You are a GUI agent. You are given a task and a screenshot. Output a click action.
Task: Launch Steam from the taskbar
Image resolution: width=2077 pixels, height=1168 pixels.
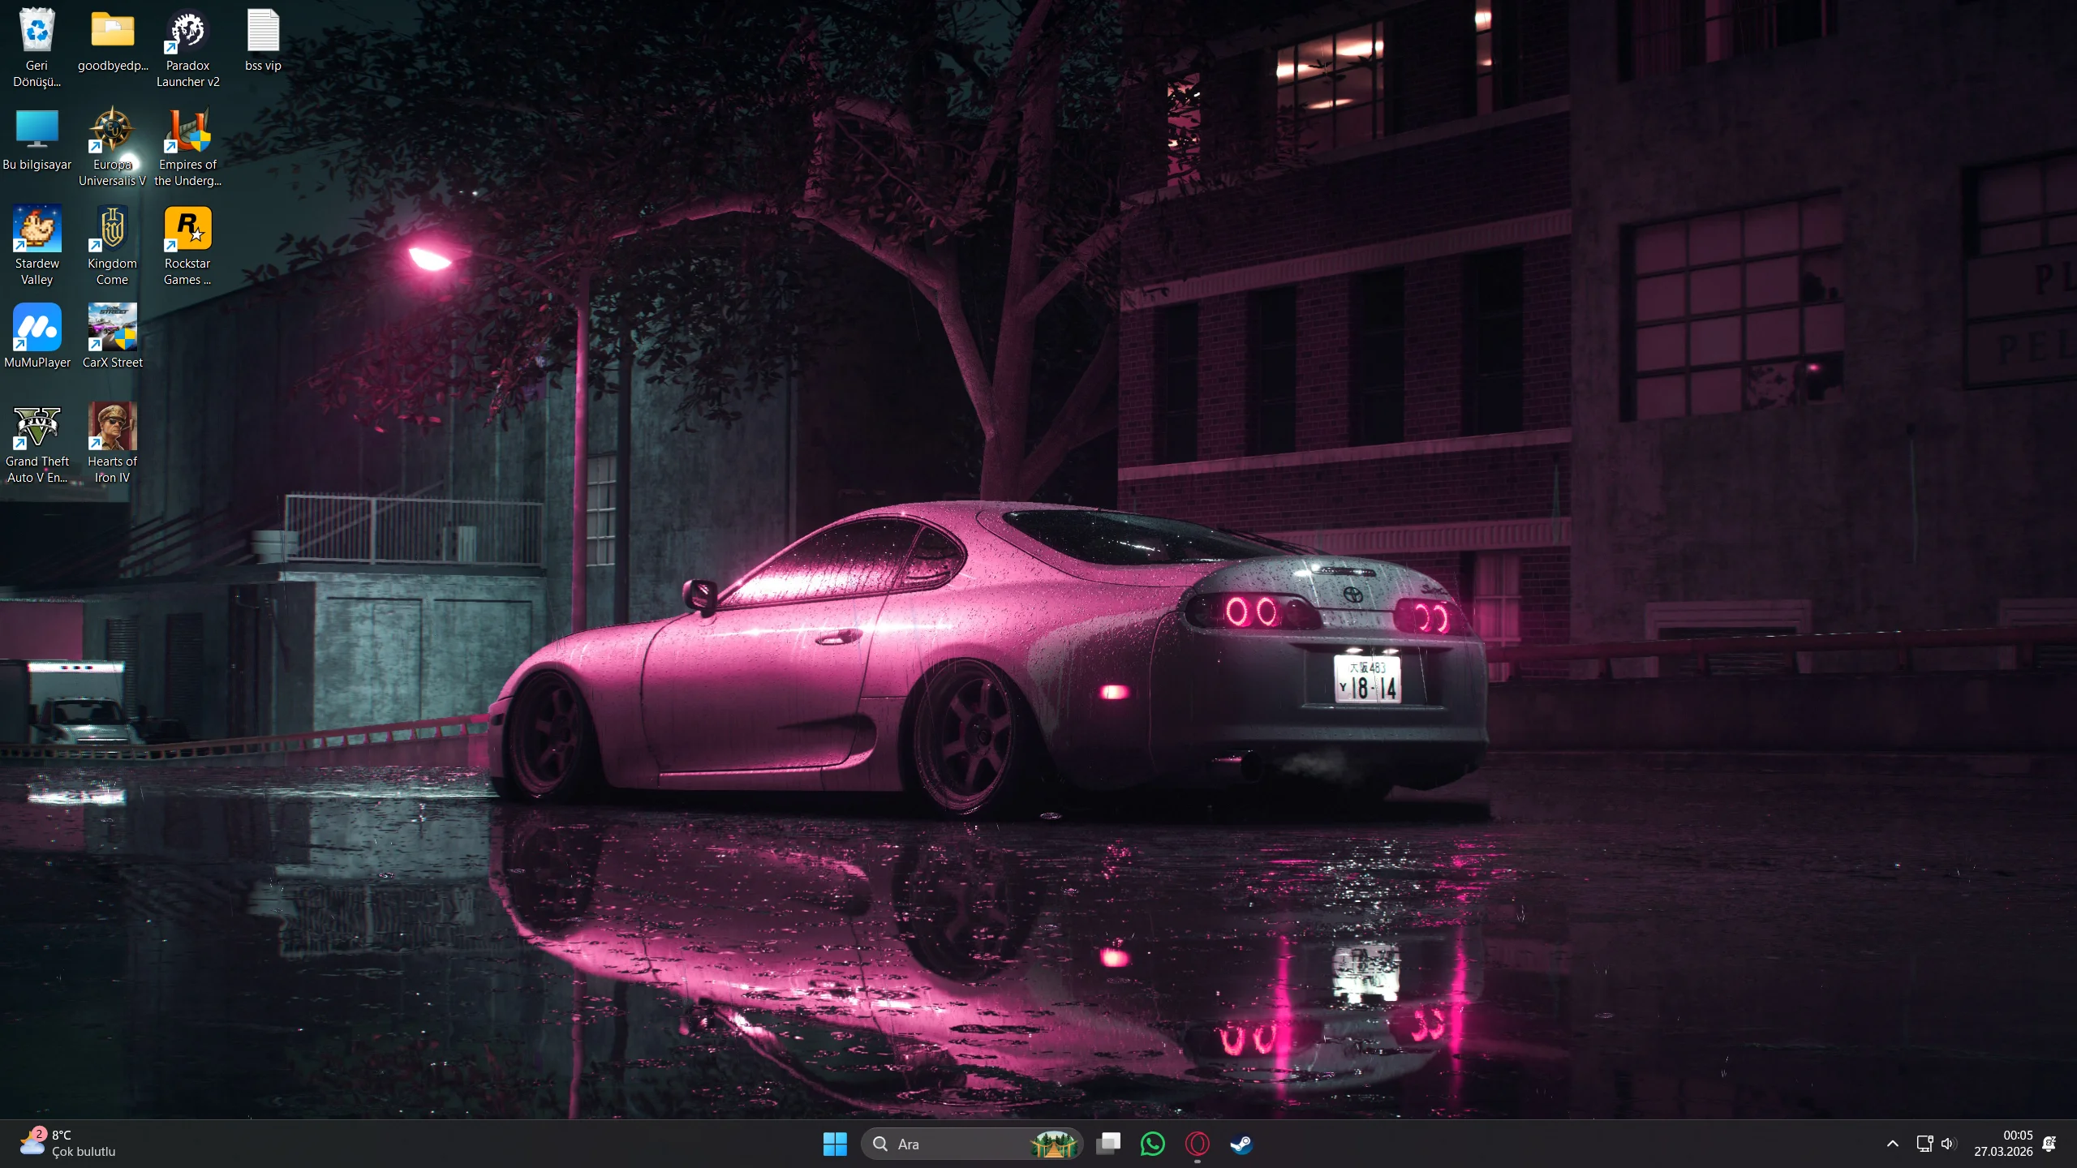pos(1241,1144)
